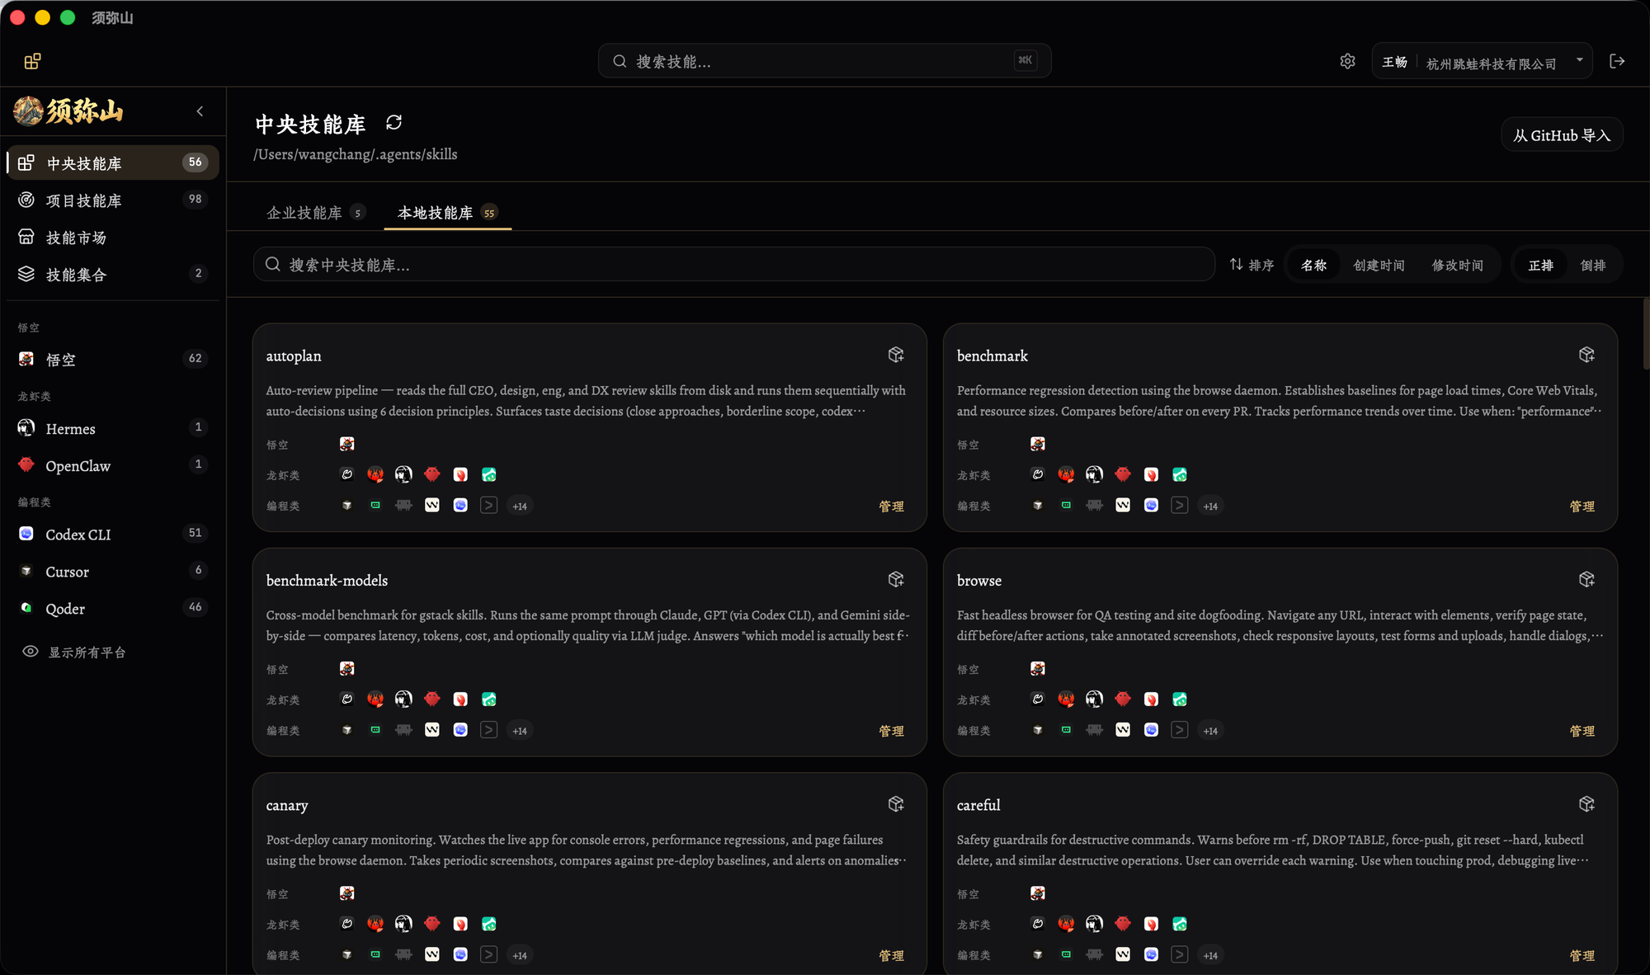Open 项目技能库 in the sidebar
The height and width of the screenshot is (975, 1650).
point(113,200)
